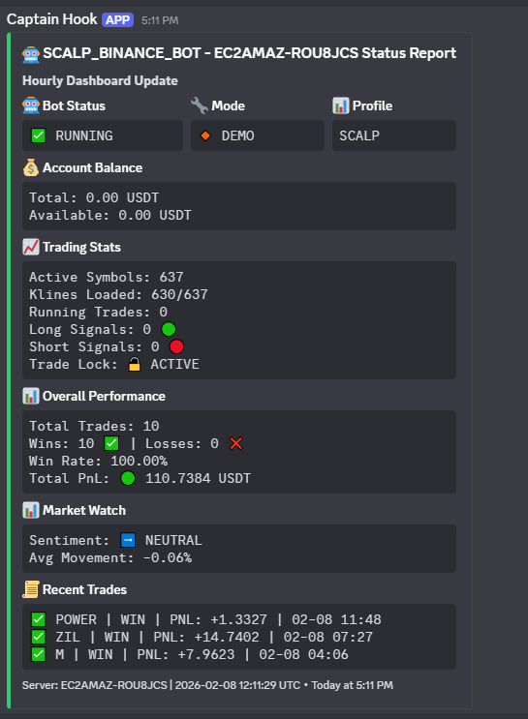
Task: Click the green check mark beside Wins: 10
Action: [x=111, y=443]
